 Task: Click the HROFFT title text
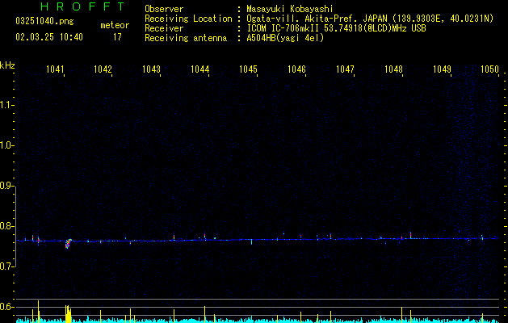click(83, 6)
